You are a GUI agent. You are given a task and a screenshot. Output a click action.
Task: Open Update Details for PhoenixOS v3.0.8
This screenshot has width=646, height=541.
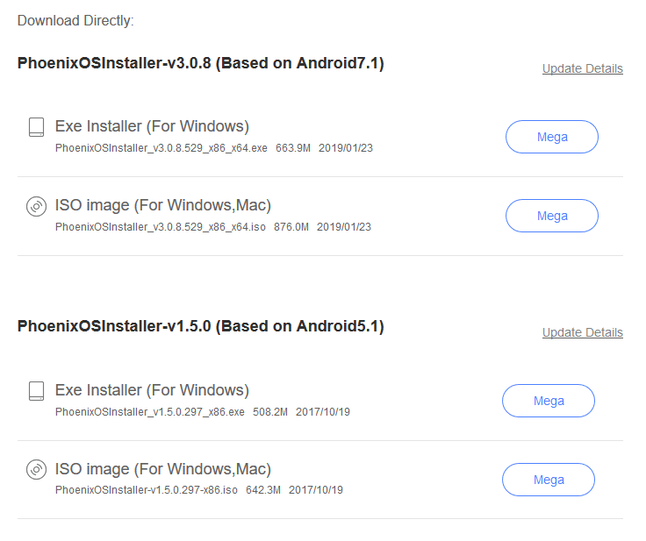(583, 68)
